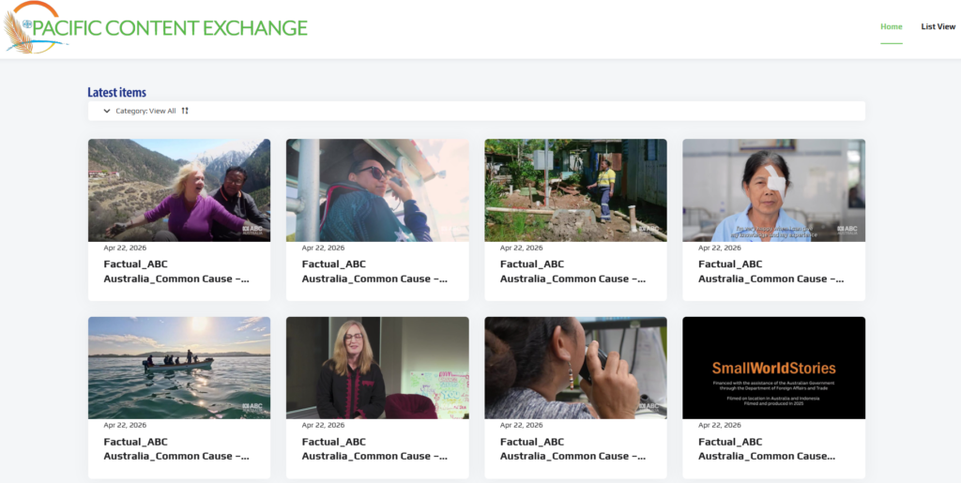Click the title link under the eye patch video
The width and height of the screenshot is (961, 483).
click(771, 271)
